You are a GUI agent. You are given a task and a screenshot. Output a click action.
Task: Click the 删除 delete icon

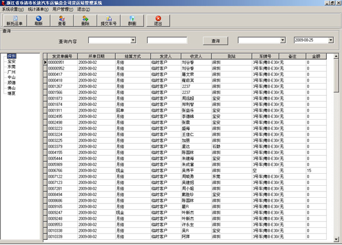pyautogui.click(x=85, y=19)
